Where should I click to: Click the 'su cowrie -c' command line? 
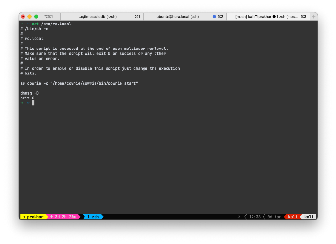click(79, 83)
